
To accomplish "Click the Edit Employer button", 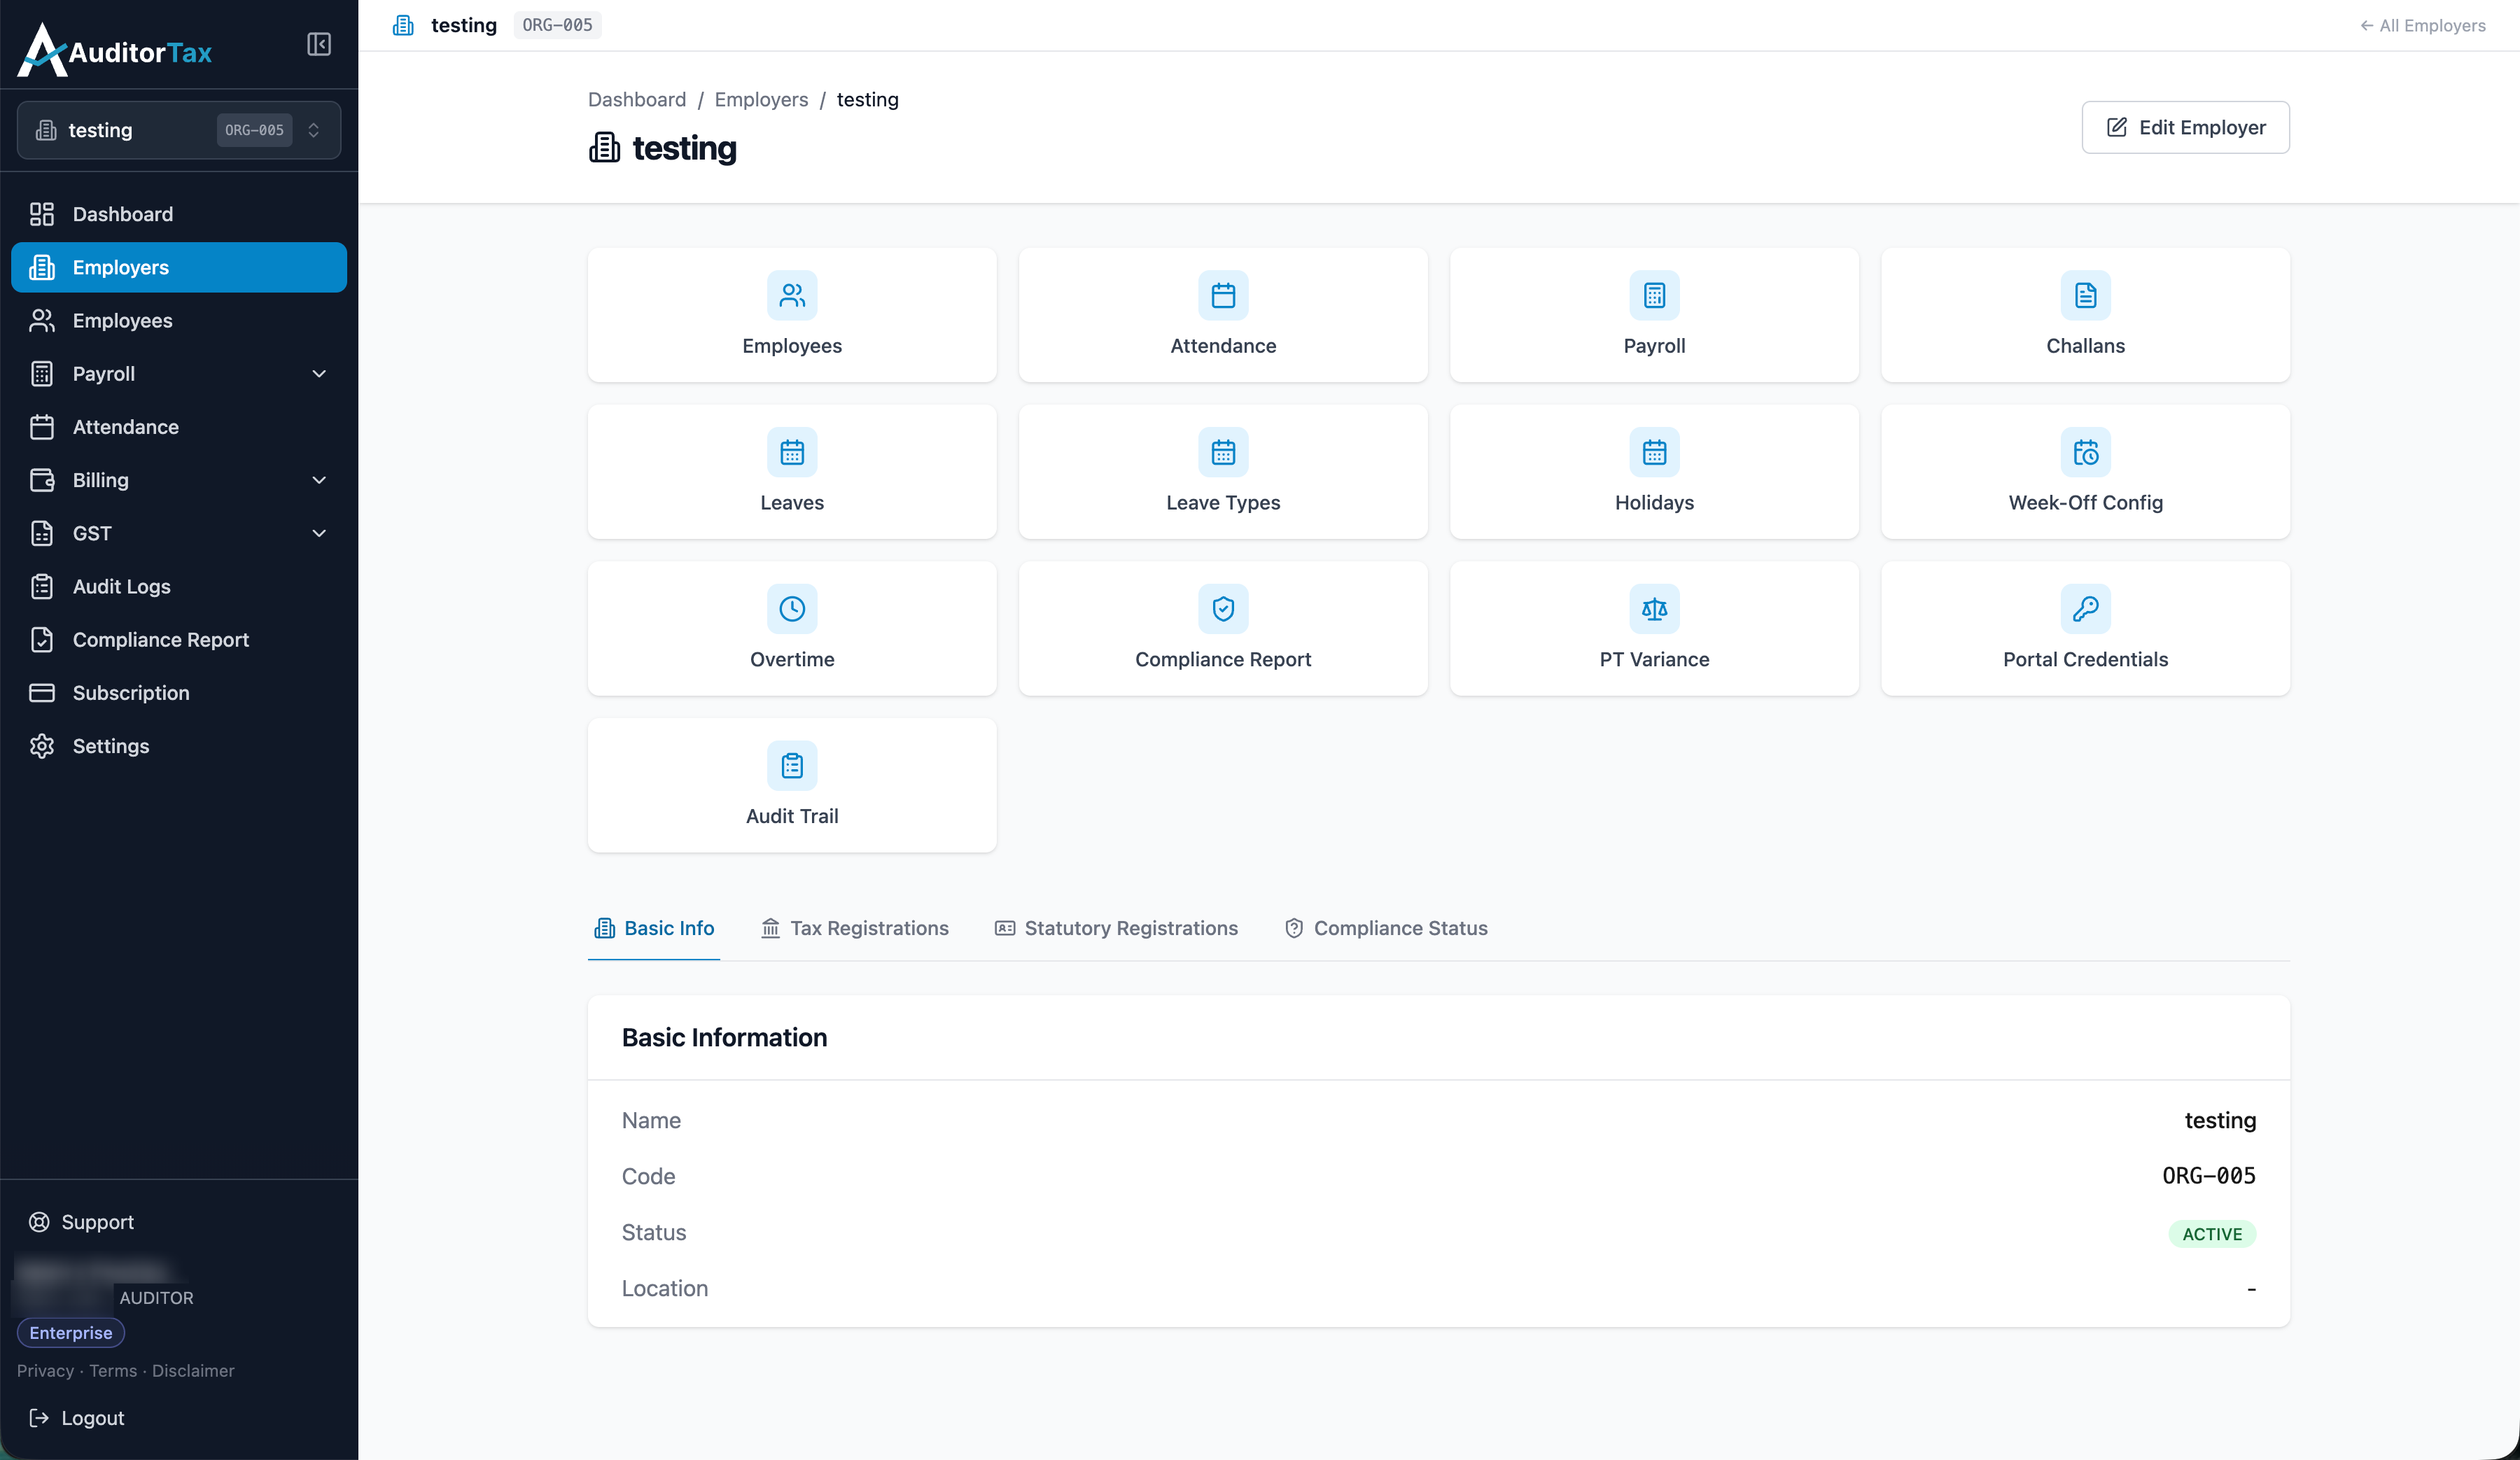I will [x=2185, y=127].
